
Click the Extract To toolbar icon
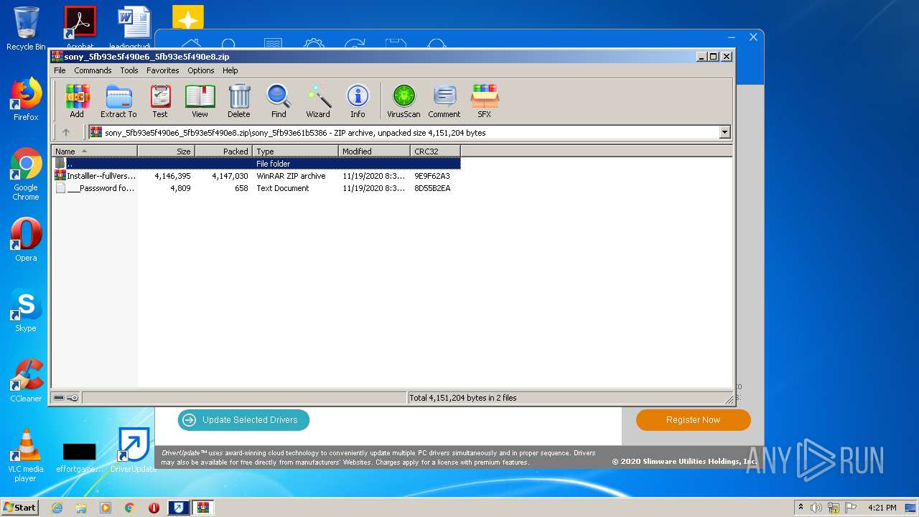coord(118,101)
